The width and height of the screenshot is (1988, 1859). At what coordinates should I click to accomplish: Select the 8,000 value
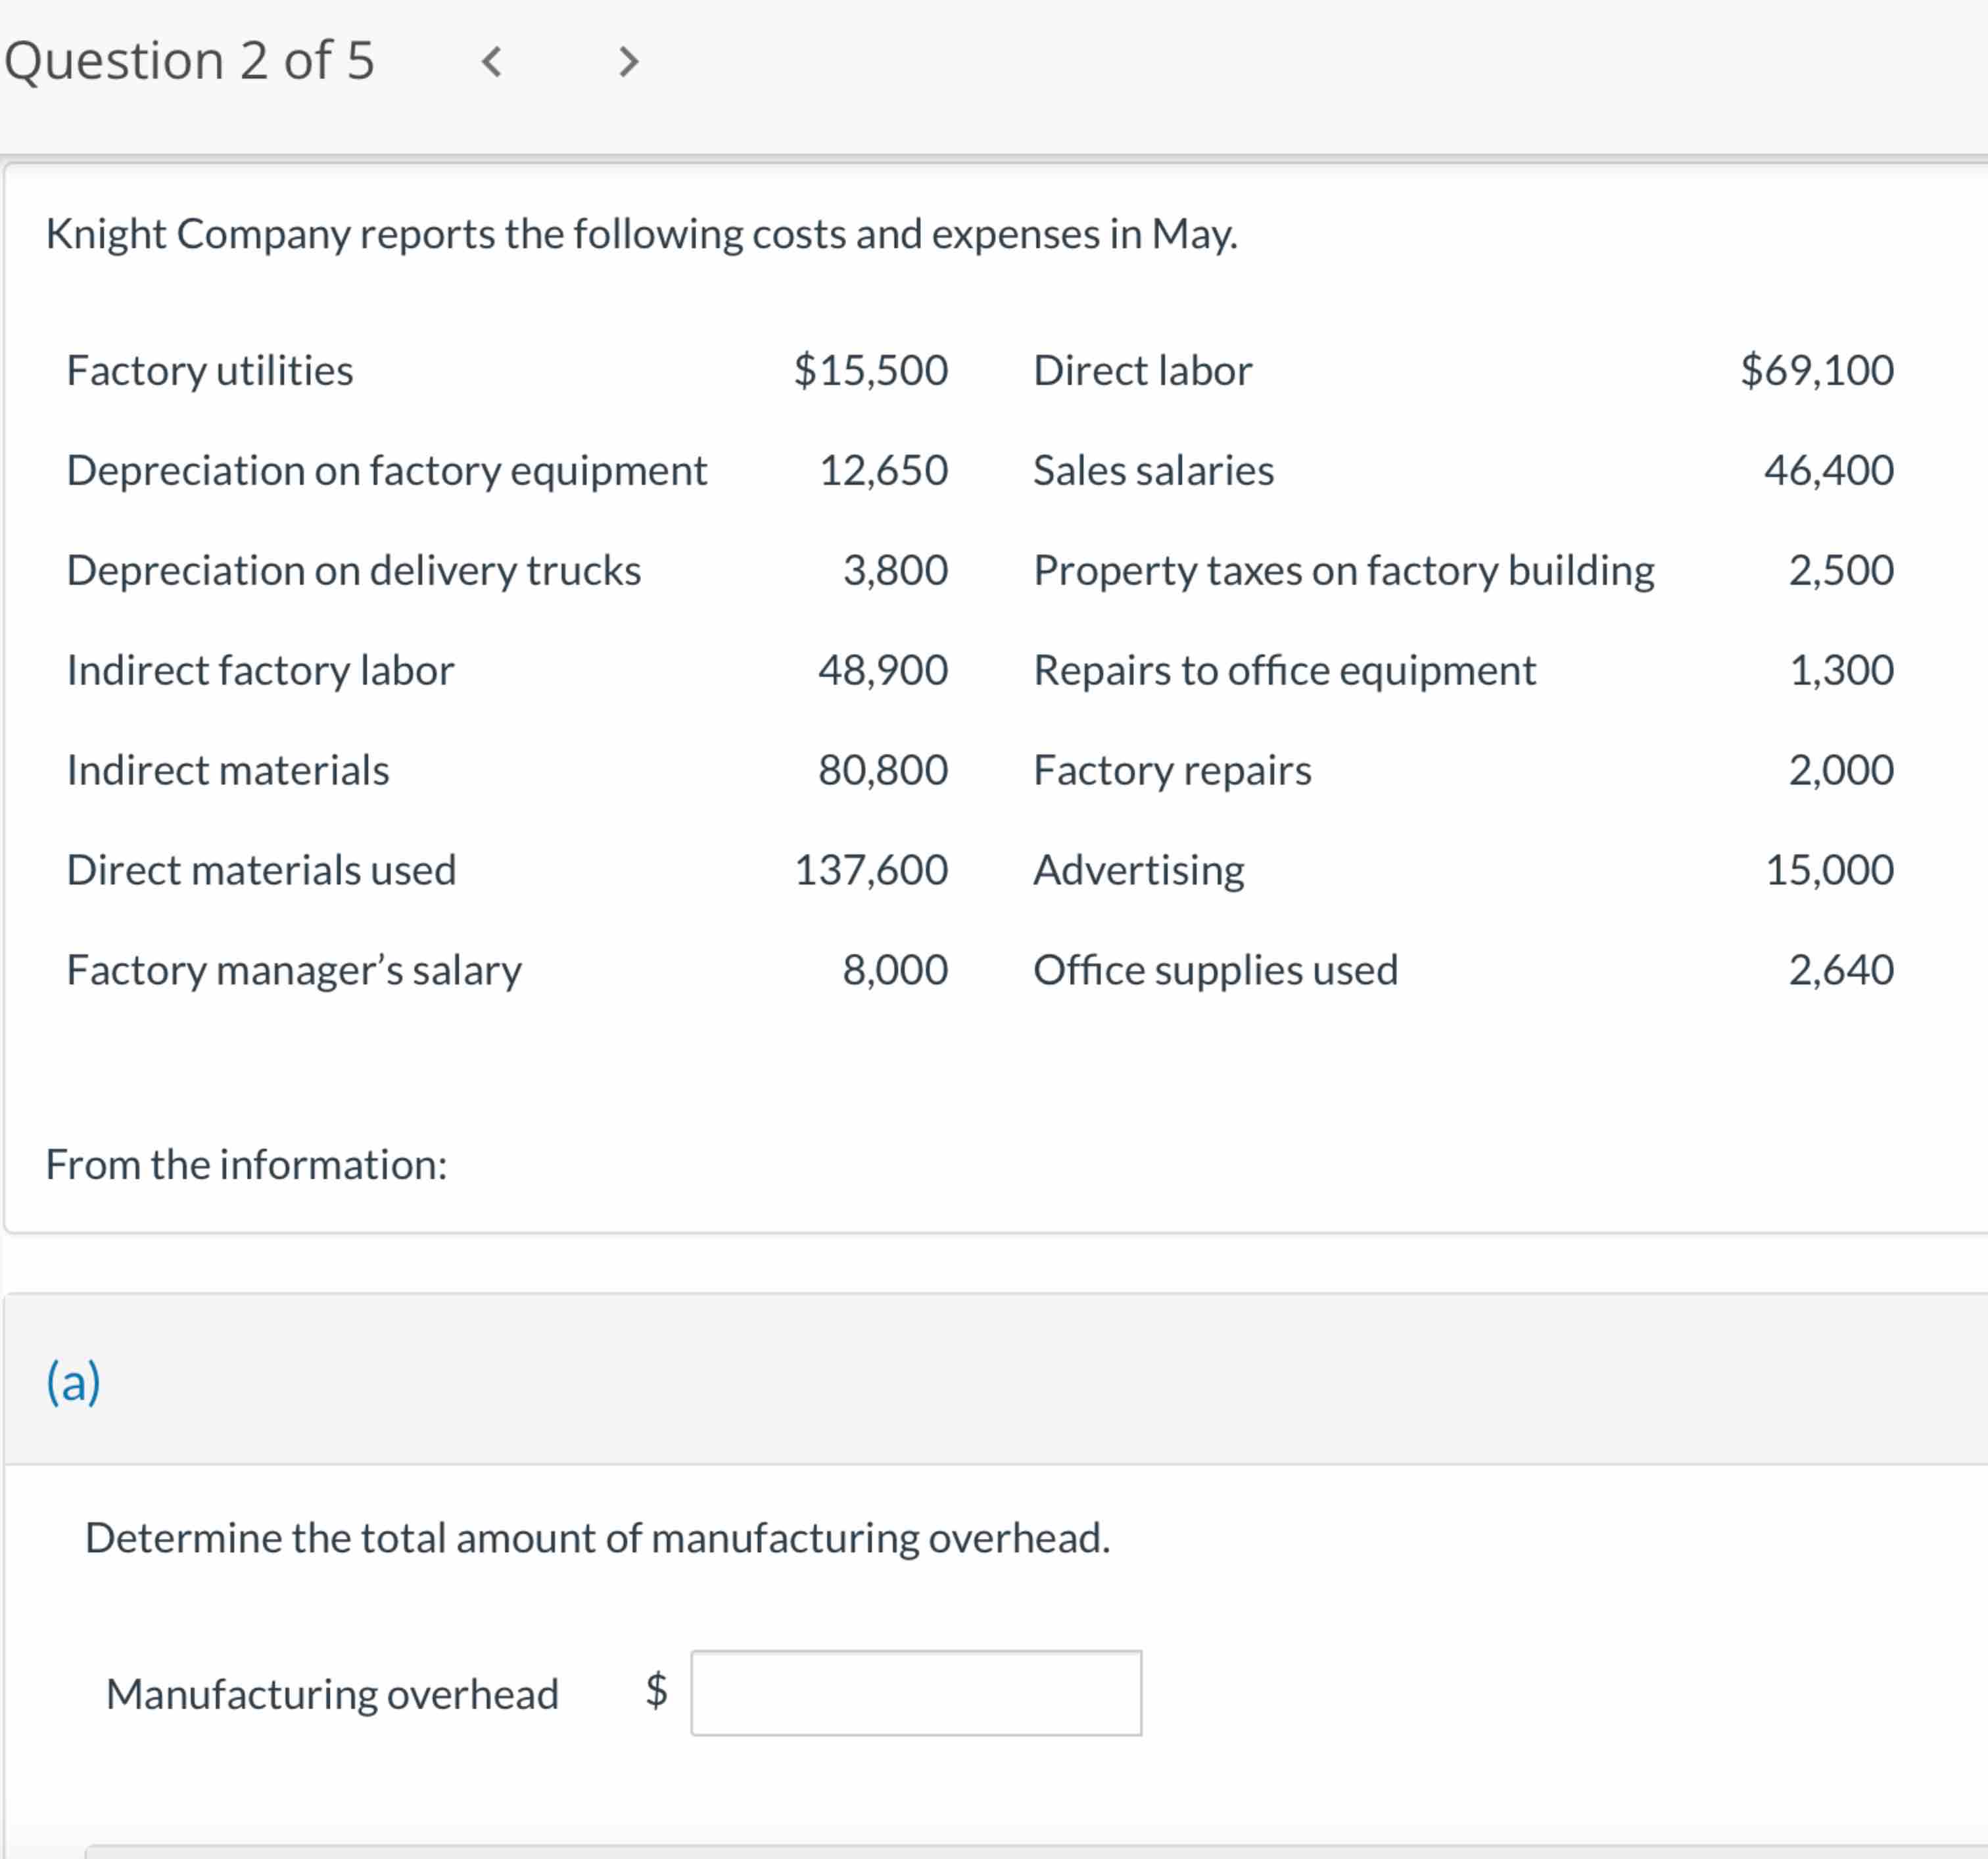click(895, 970)
